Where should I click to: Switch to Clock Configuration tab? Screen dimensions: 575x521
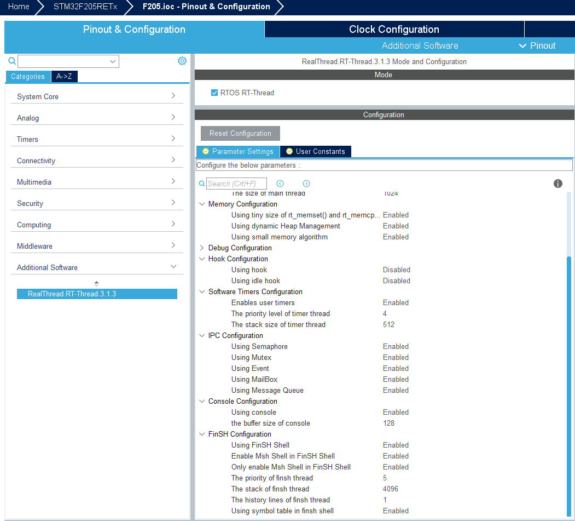pos(394,29)
